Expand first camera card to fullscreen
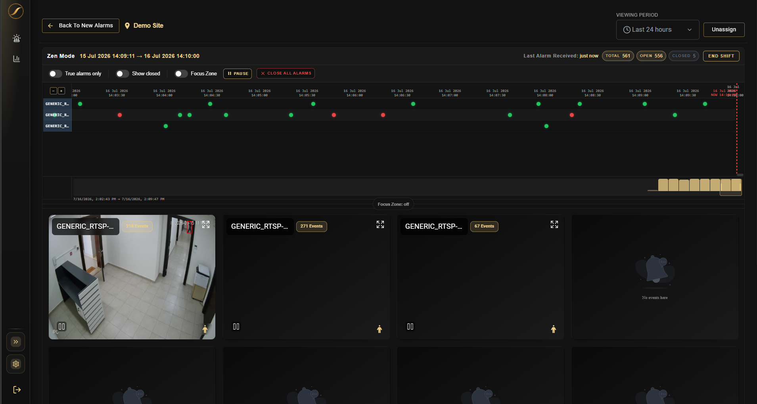This screenshot has height=404, width=757. 206,224
